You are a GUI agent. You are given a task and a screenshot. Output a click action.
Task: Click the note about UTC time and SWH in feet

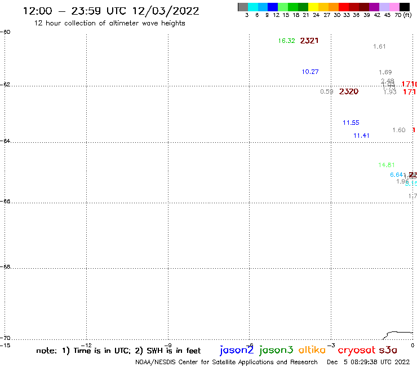point(118,351)
